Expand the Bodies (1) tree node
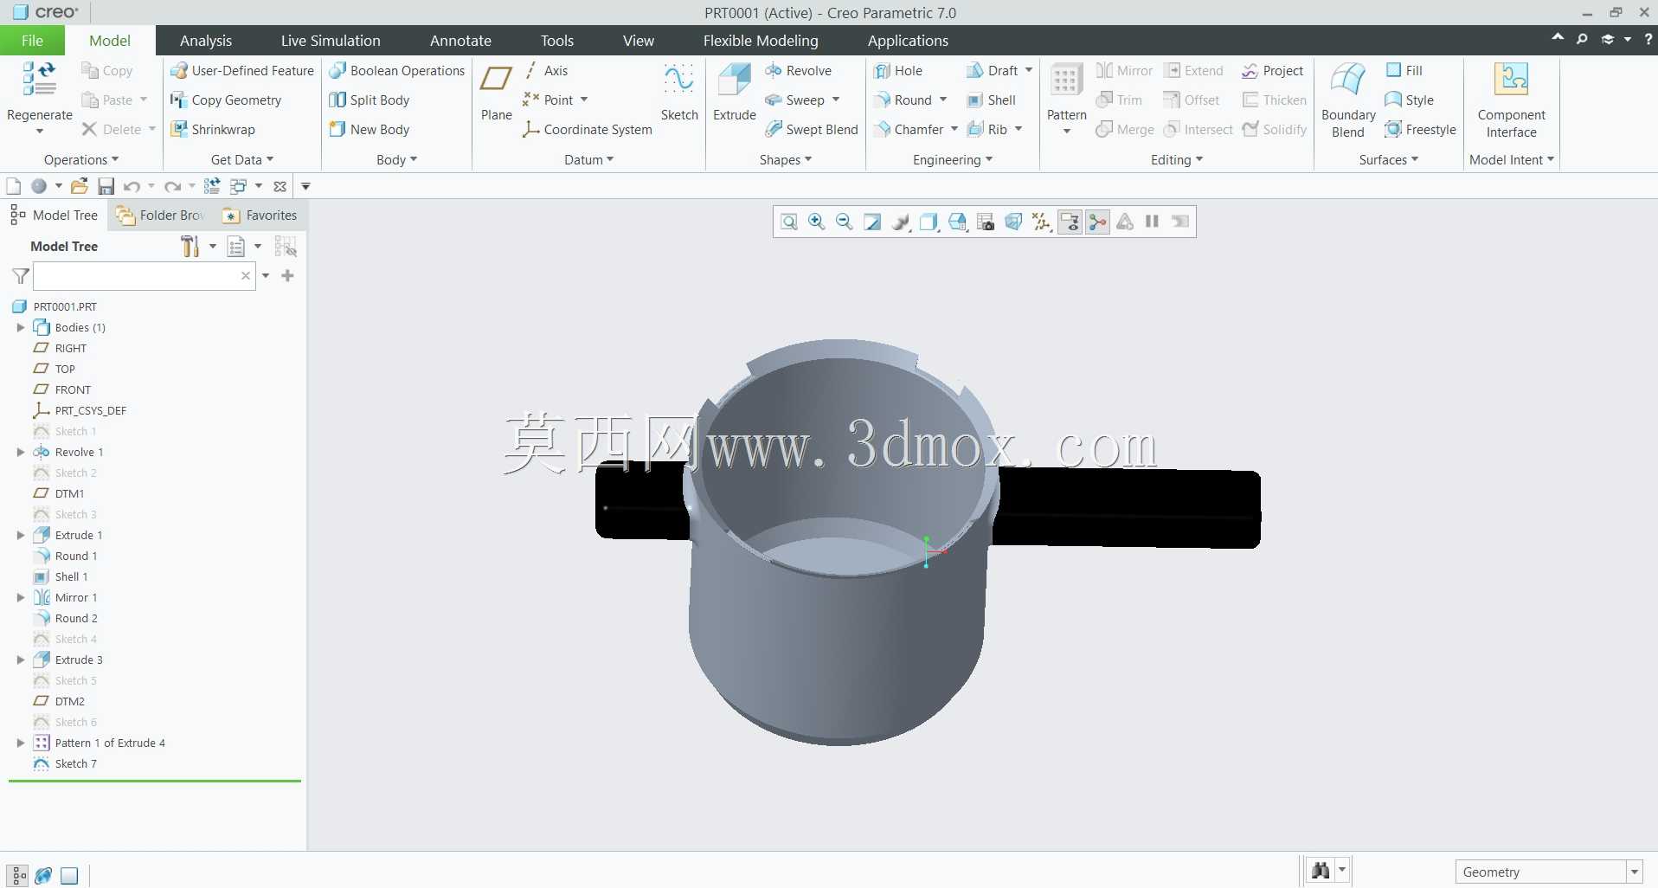This screenshot has width=1658, height=888. [20, 328]
